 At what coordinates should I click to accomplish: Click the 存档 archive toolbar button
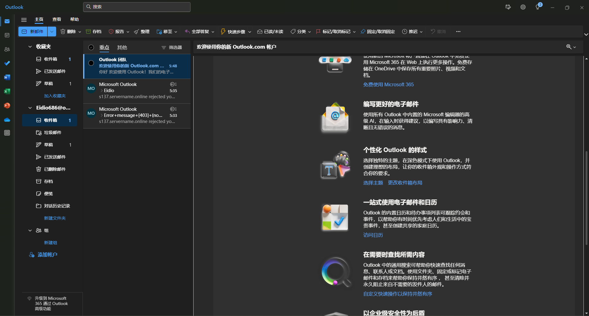(x=94, y=32)
